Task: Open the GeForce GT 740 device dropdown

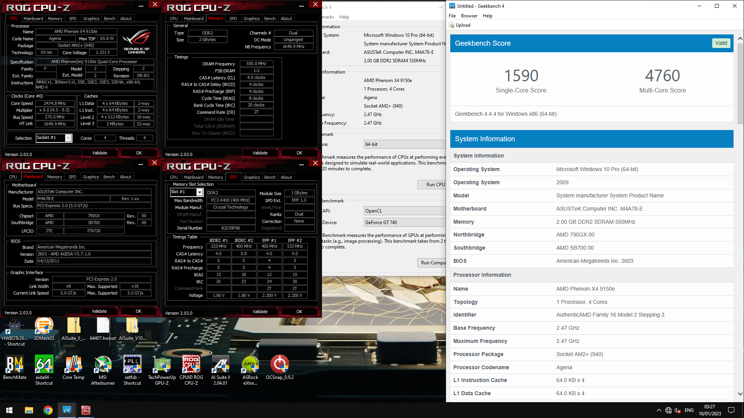Action: point(405,223)
